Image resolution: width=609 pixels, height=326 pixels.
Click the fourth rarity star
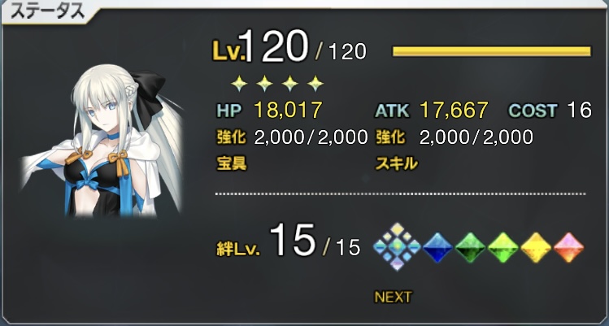315,84
